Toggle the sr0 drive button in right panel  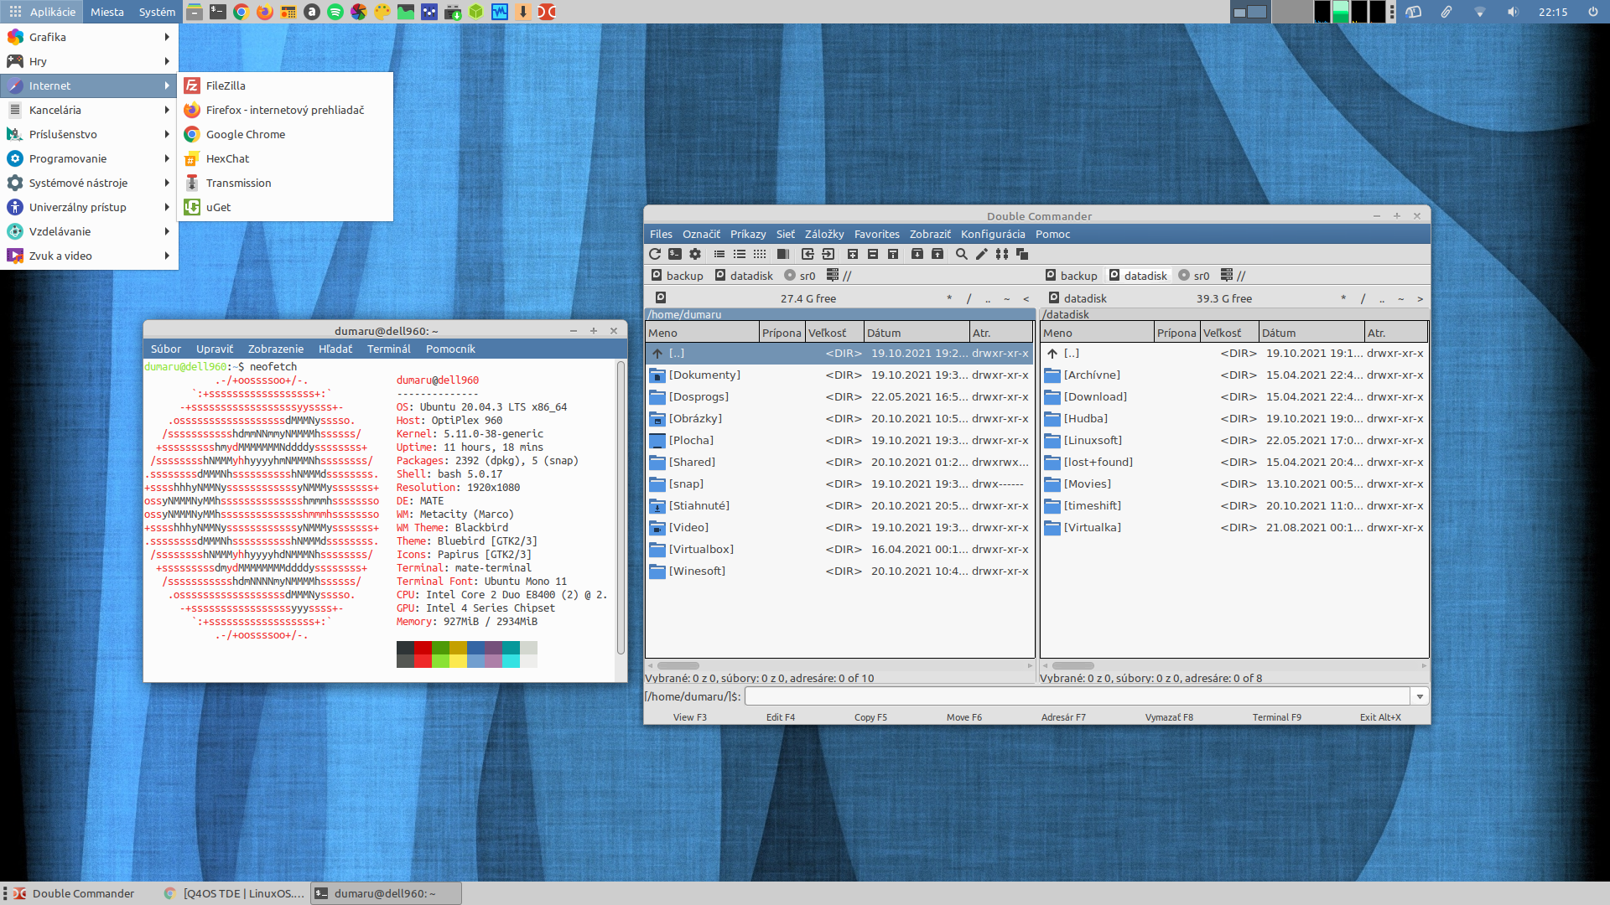(1194, 276)
